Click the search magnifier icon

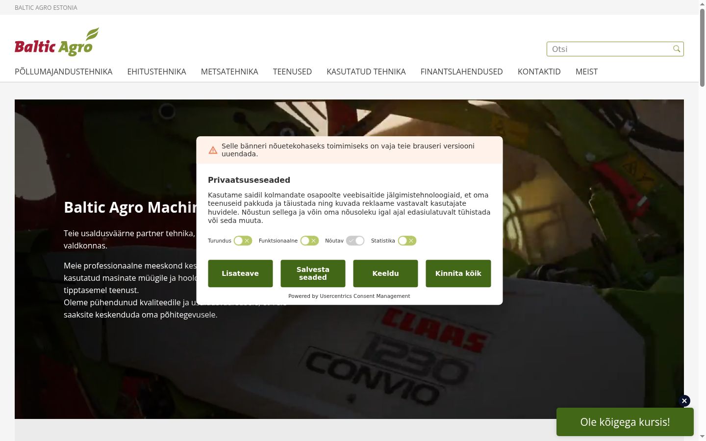pos(677,49)
